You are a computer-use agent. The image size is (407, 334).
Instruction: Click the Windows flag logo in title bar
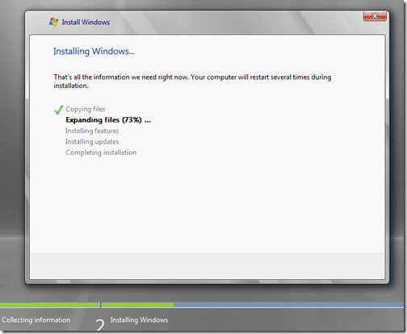53,22
